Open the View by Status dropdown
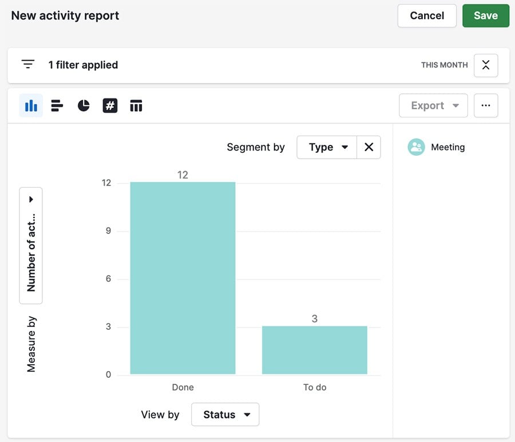 [225, 414]
